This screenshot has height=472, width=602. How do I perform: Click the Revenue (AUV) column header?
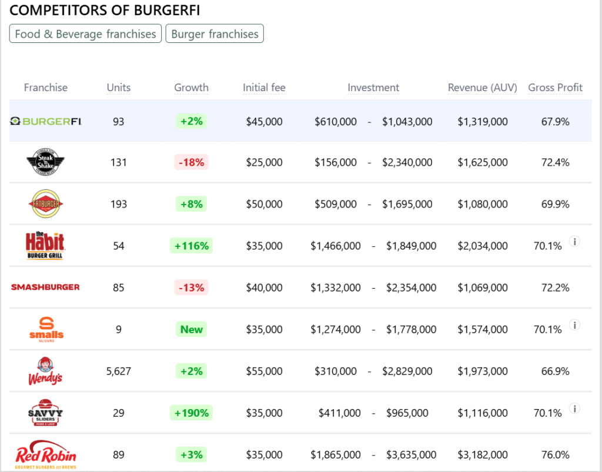click(x=483, y=88)
